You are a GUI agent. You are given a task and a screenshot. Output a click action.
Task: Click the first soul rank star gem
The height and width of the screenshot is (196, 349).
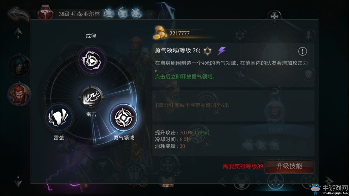point(109,13)
